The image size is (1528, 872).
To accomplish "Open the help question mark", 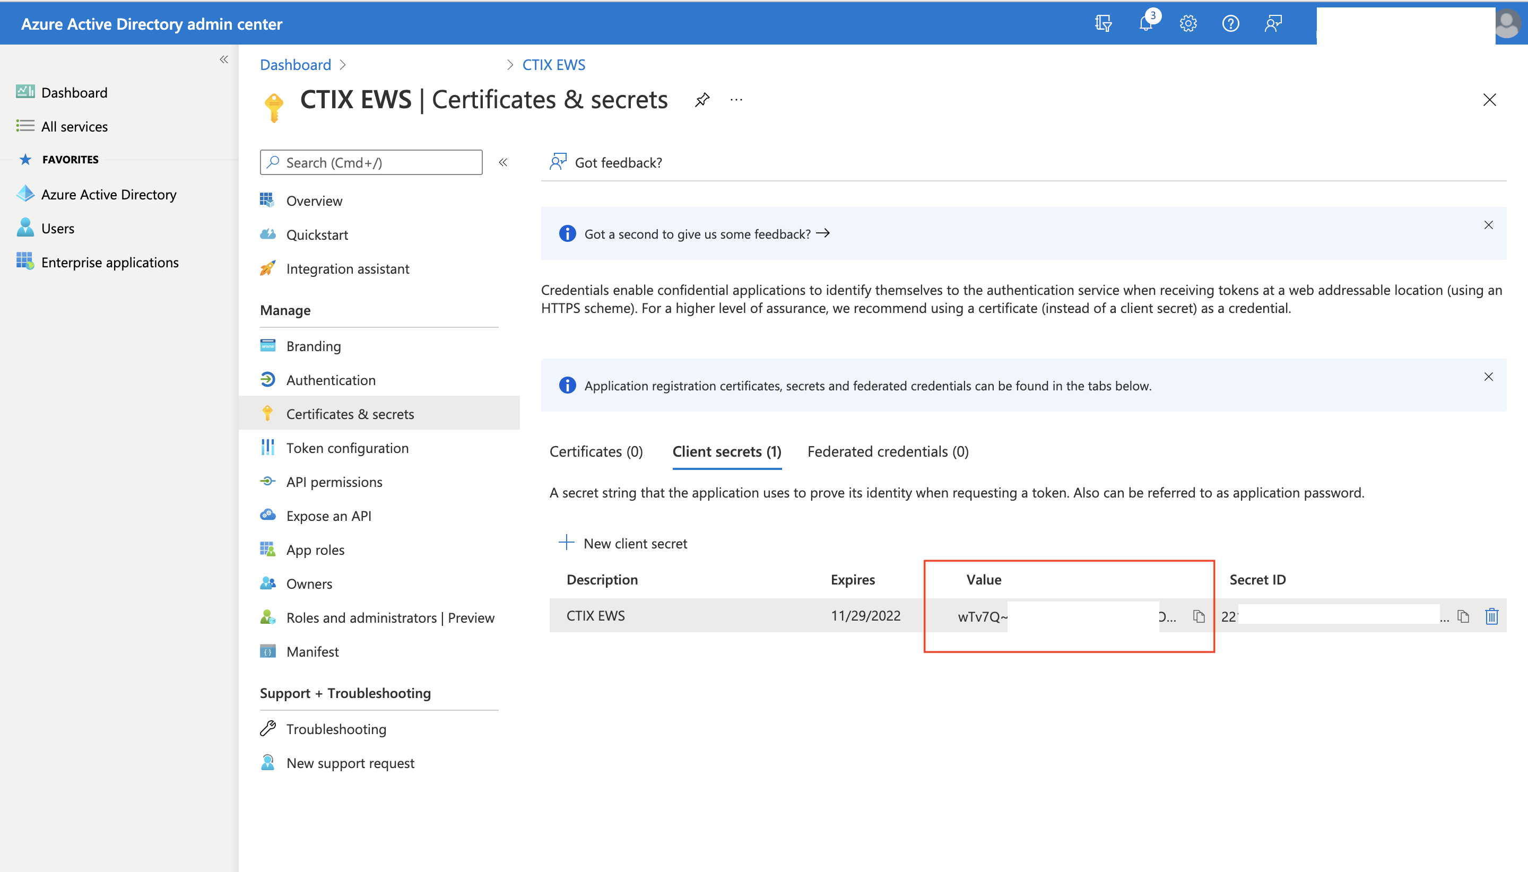I will (1230, 24).
